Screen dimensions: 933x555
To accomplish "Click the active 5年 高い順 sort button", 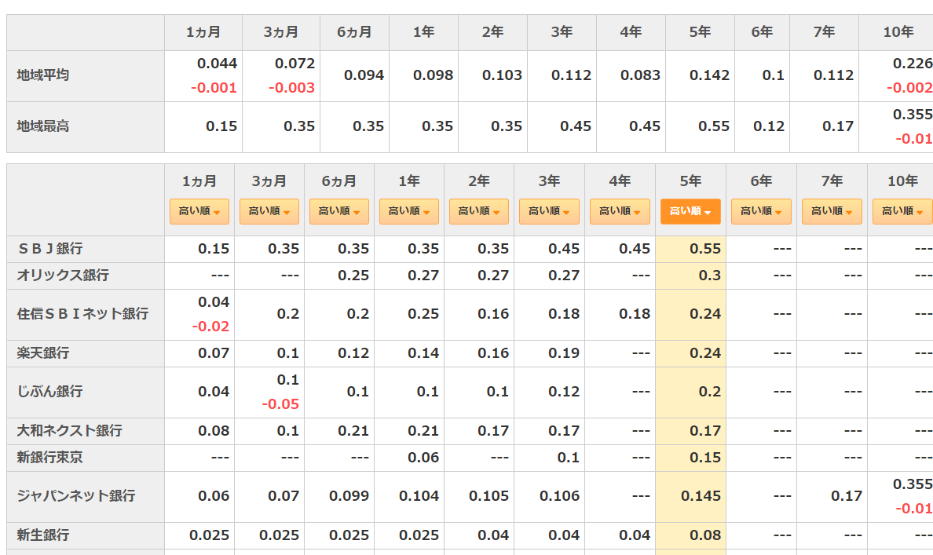I will 690,211.
